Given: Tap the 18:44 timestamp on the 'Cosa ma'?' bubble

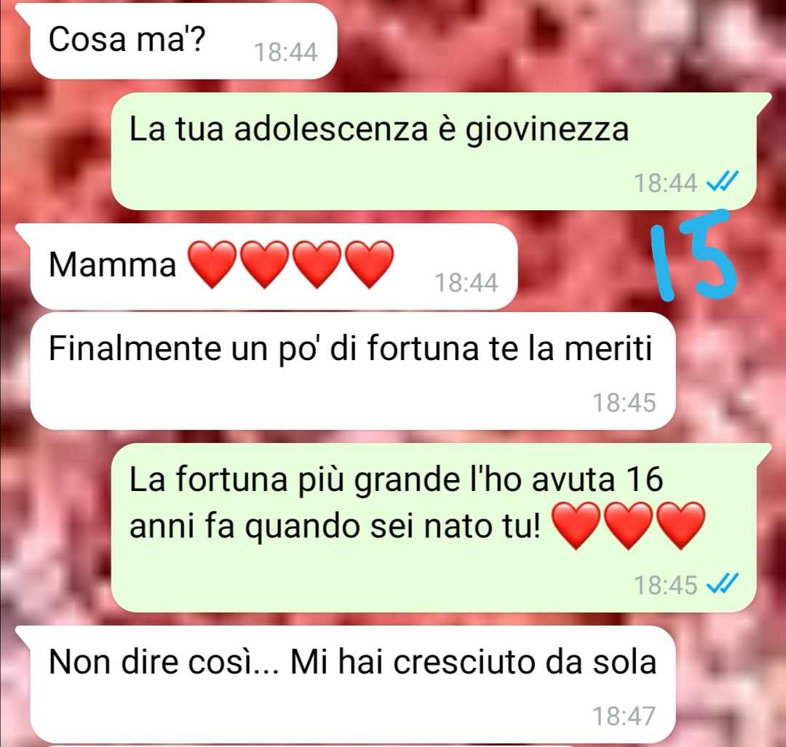Looking at the screenshot, I should pos(286,52).
